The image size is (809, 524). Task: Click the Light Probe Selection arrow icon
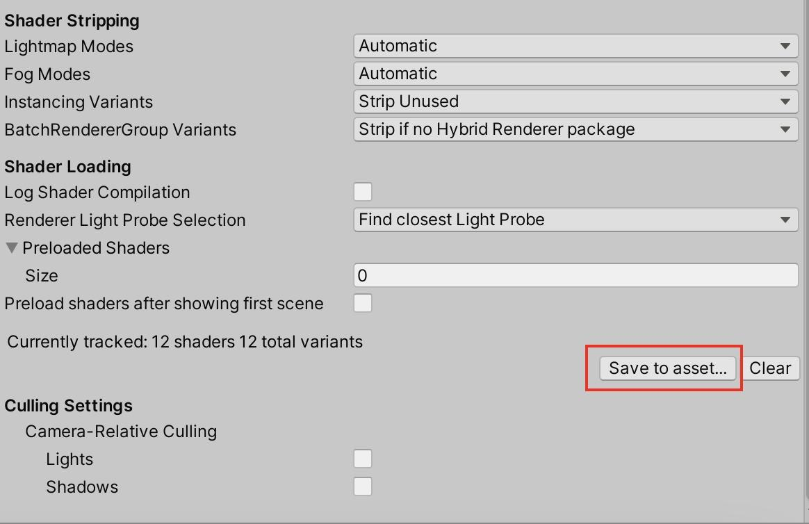pos(785,220)
